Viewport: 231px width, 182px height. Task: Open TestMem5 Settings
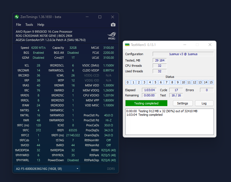(x=182, y=103)
